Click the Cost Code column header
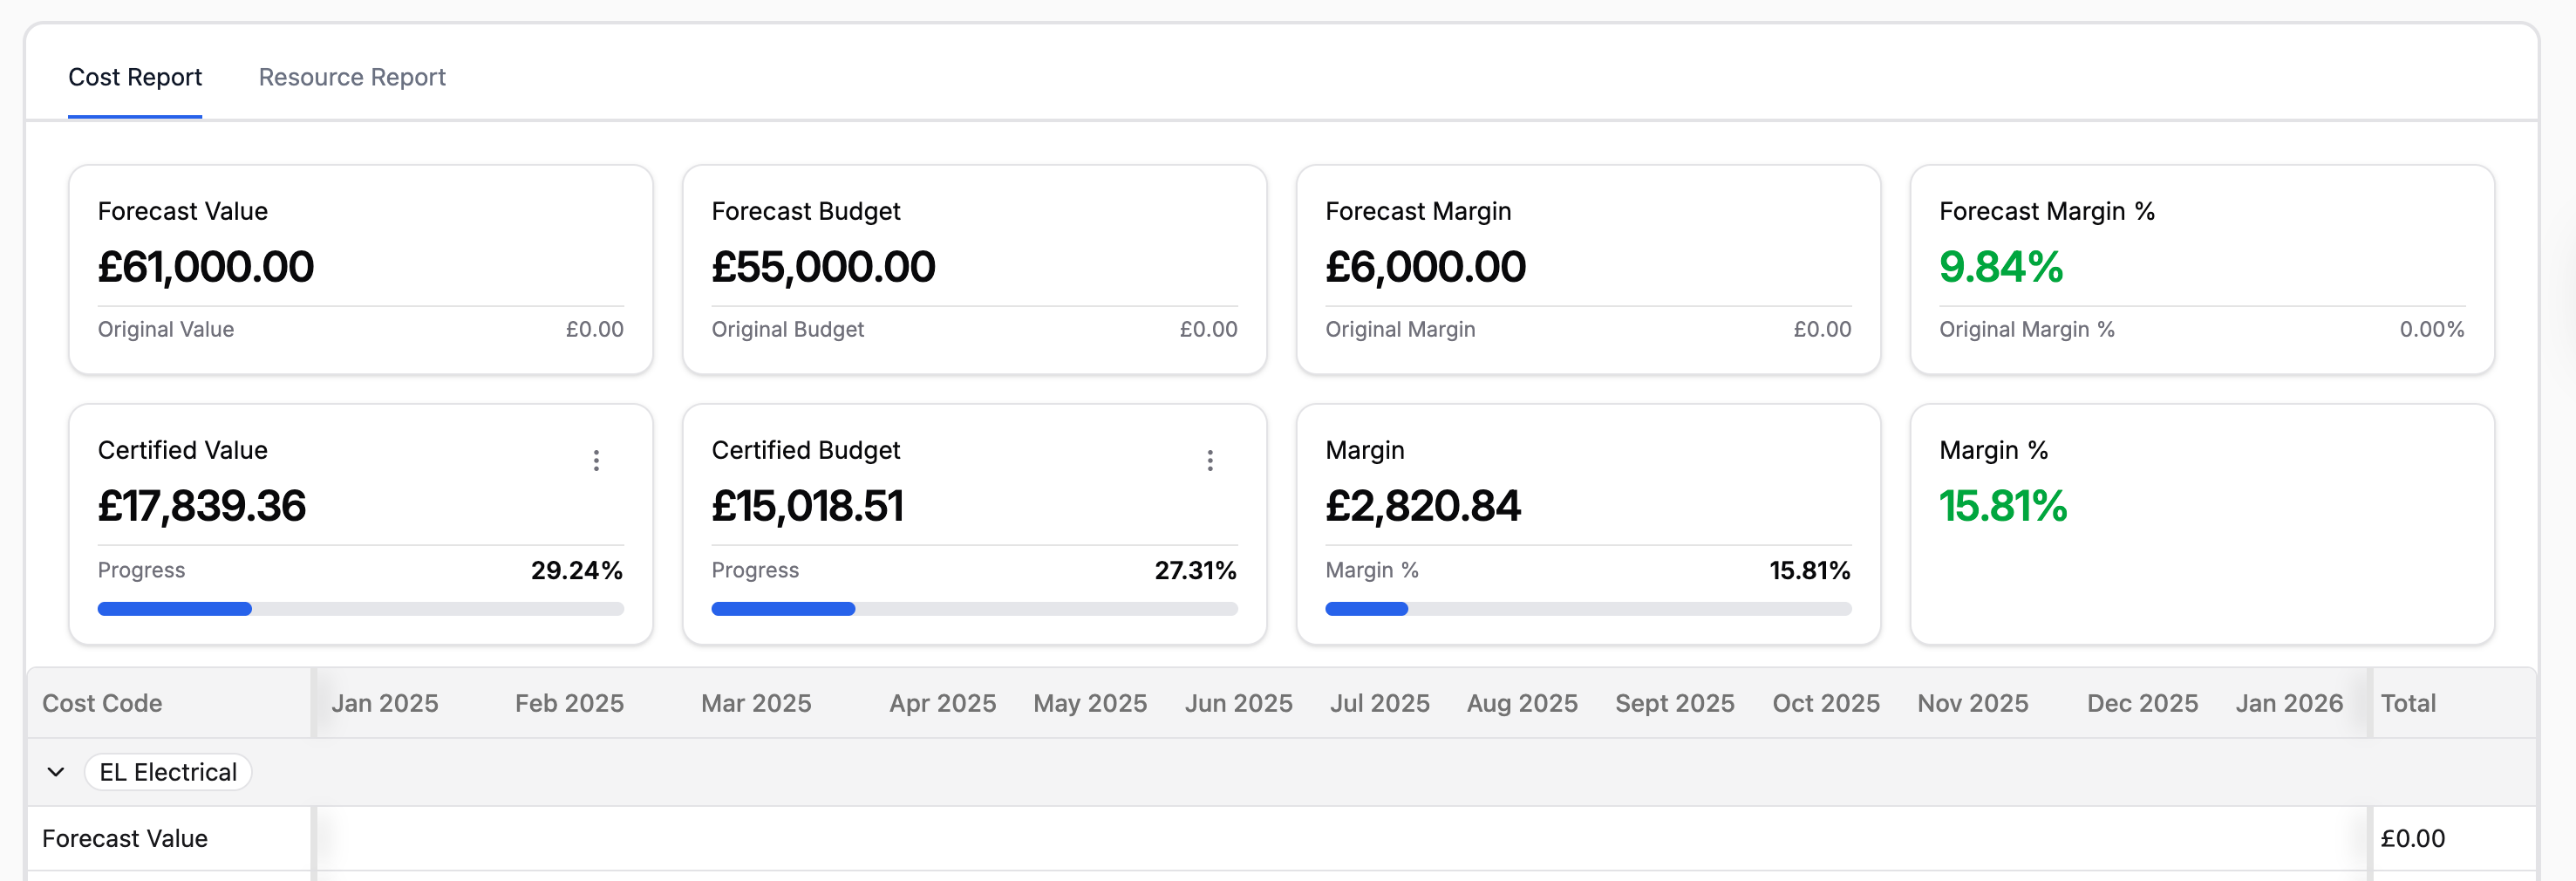The height and width of the screenshot is (881, 2576). 102,703
